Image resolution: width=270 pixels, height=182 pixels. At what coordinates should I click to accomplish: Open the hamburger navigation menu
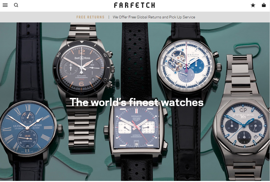click(5, 5)
